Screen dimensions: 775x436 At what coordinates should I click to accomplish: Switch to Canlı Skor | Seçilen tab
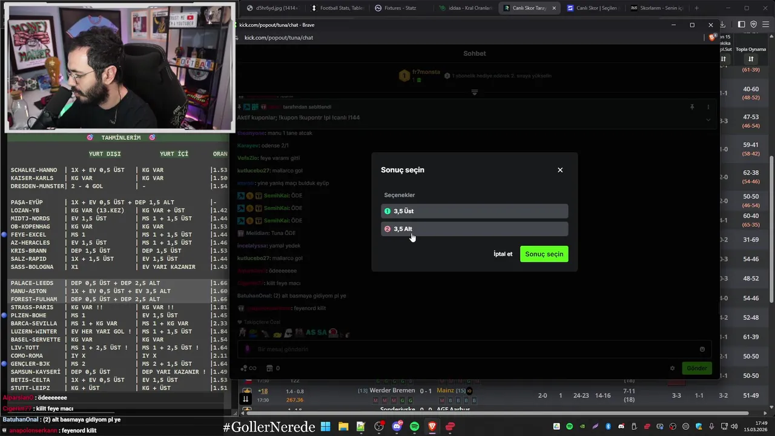click(x=592, y=8)
